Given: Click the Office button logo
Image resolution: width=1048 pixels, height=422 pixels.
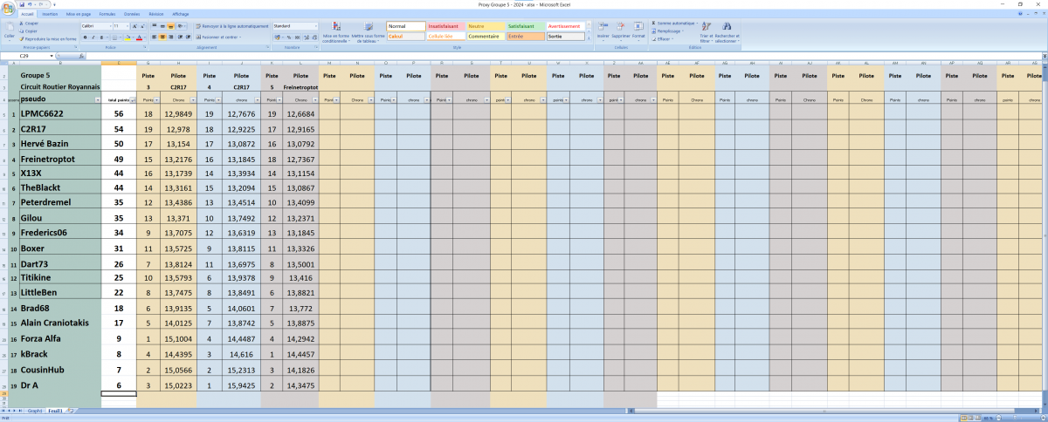Looking at the screenshot, I should coord(9,9).
